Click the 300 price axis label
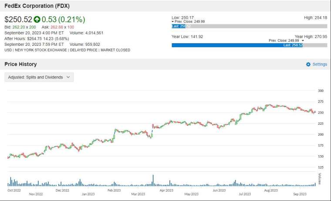The height and width of the screenshot is (201, 331). coord(321,91)
